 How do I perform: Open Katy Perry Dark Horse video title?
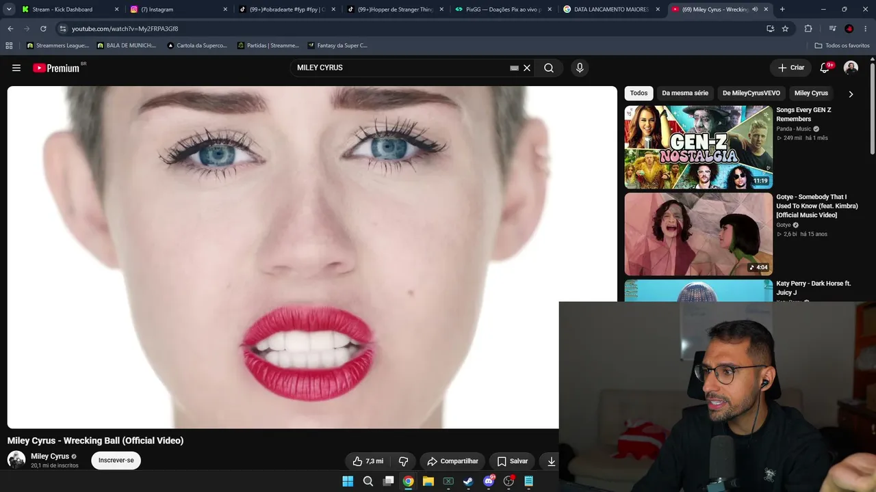pos(813,288)
